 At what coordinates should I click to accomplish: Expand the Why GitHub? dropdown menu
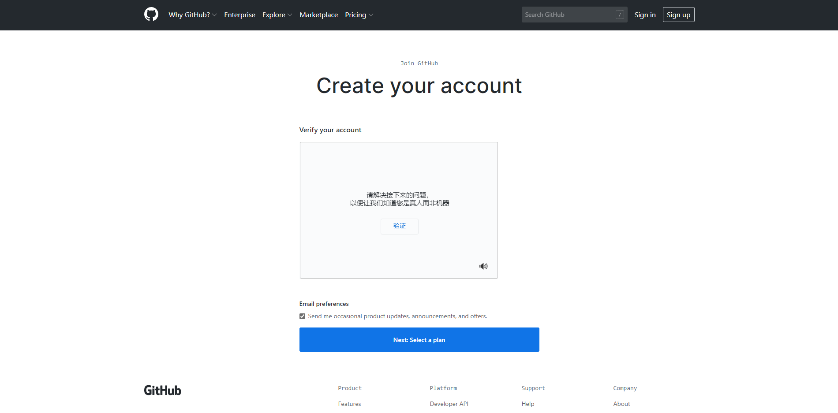[193, 15]
